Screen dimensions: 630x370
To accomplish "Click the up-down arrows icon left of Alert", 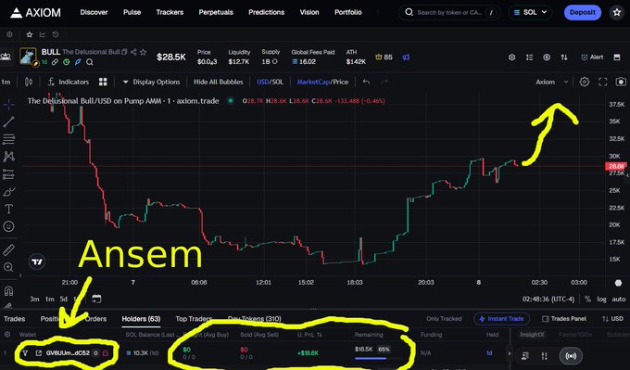I will (x=564, y=57).
